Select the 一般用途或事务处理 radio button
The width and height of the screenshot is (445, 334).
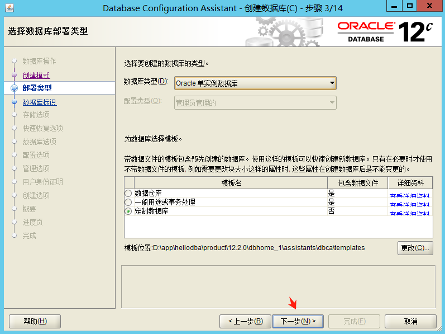(128, 202)
